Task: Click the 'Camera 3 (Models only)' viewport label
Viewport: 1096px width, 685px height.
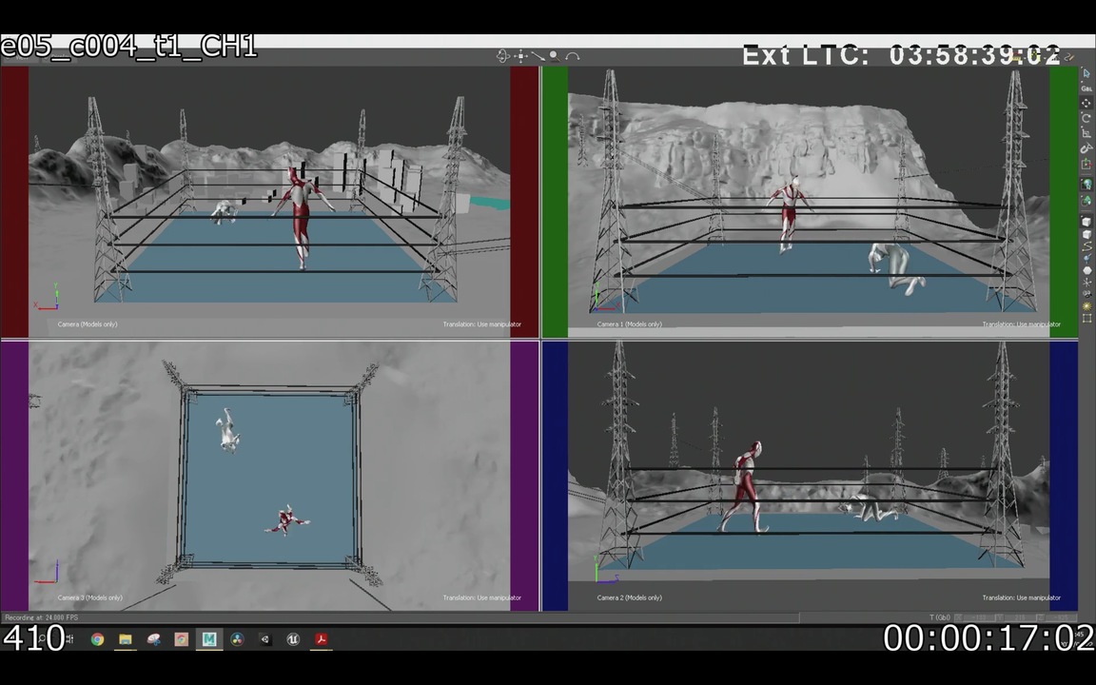Action: [89, 597]
